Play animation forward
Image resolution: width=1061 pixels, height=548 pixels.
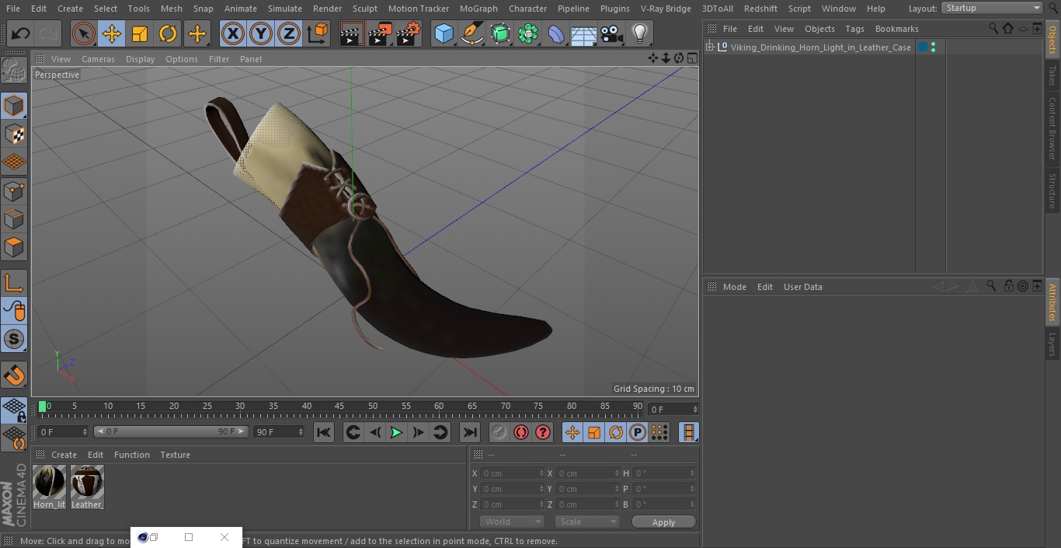click(396, 432)
